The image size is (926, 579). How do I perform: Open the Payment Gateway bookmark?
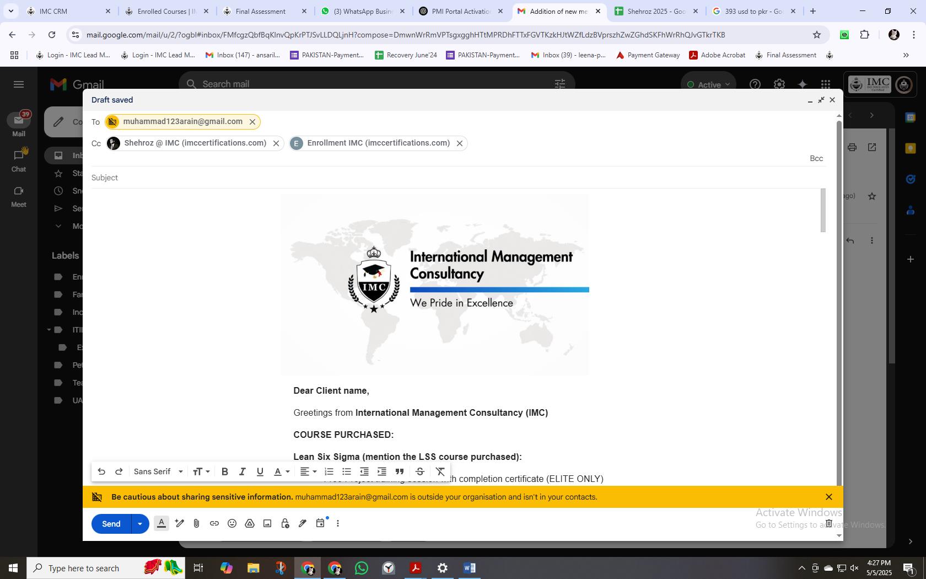click(x=648, y=55)
